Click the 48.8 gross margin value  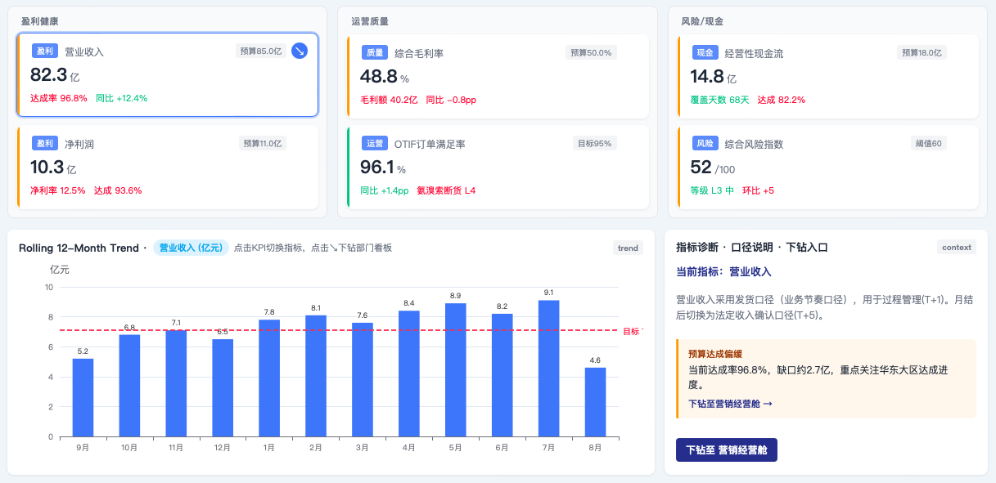pyautogui.click(x=379, y=77)
